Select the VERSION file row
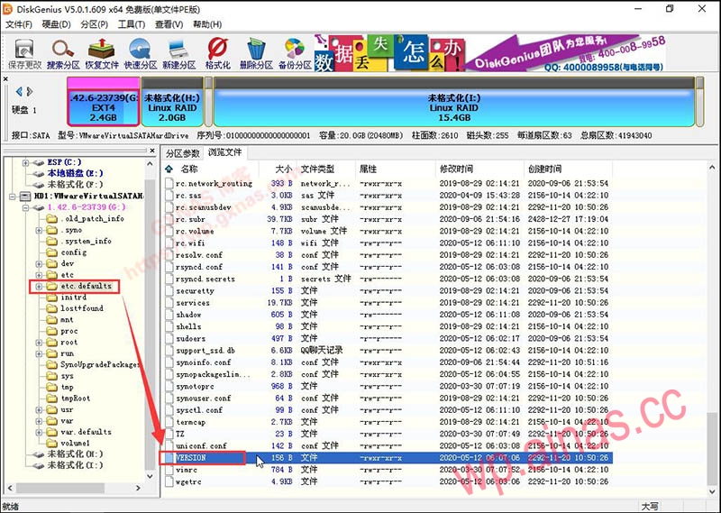 (387, 458)
